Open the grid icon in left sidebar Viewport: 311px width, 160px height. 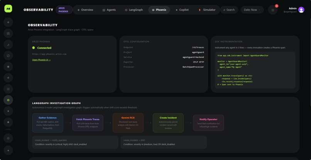point(8,34)
